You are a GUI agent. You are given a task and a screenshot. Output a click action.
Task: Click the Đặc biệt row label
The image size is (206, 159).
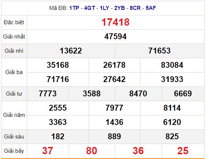coord(14,22)
